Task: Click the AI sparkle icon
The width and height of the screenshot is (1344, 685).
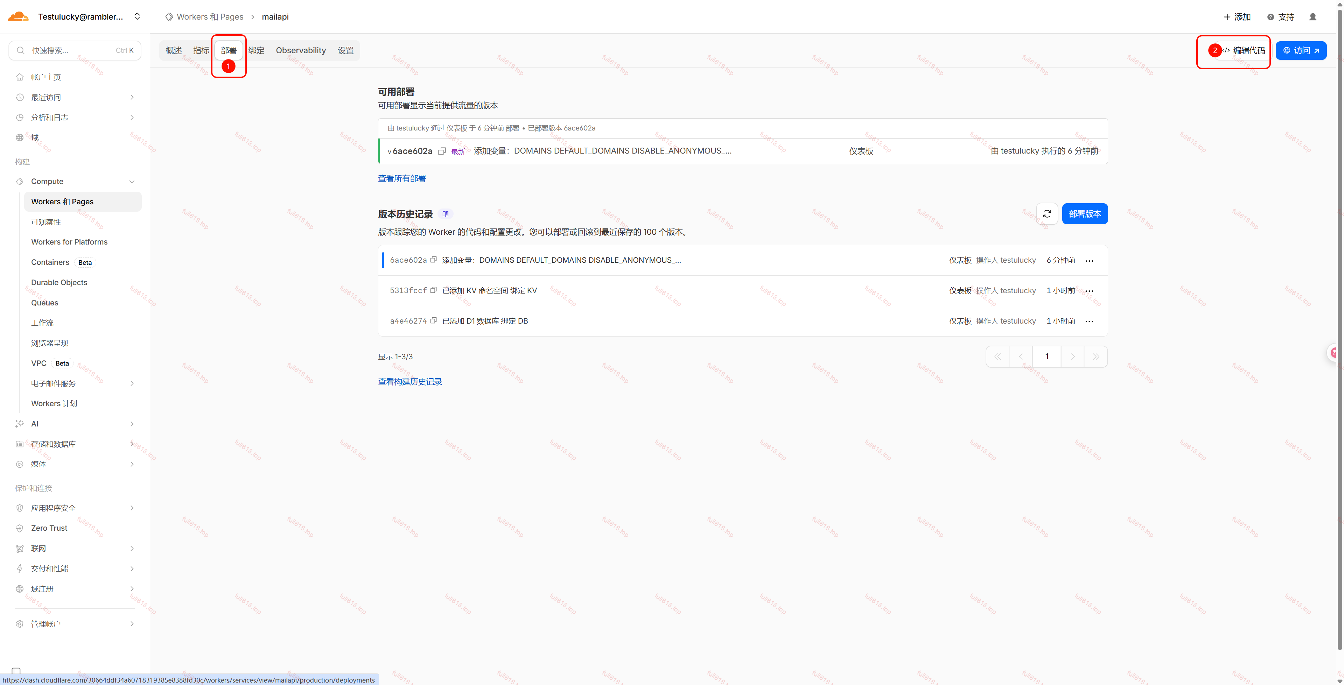Action: [20, 424]
